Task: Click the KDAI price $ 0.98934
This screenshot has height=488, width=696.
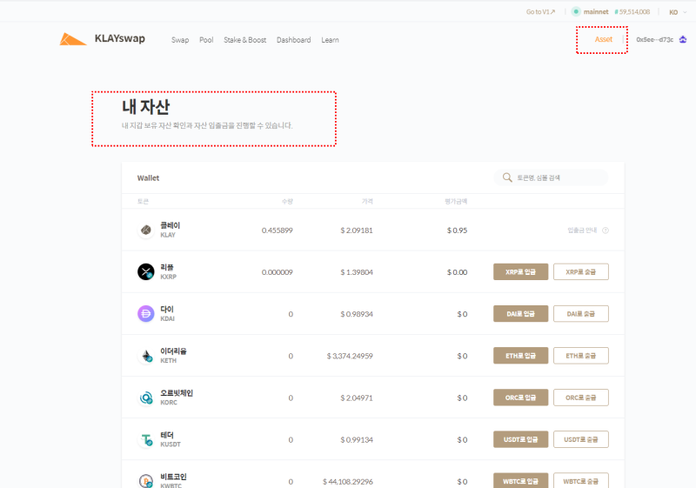Action: (x=357, y=314)
